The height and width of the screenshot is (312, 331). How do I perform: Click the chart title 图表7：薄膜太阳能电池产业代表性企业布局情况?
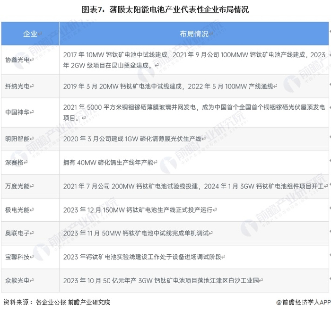165,10
